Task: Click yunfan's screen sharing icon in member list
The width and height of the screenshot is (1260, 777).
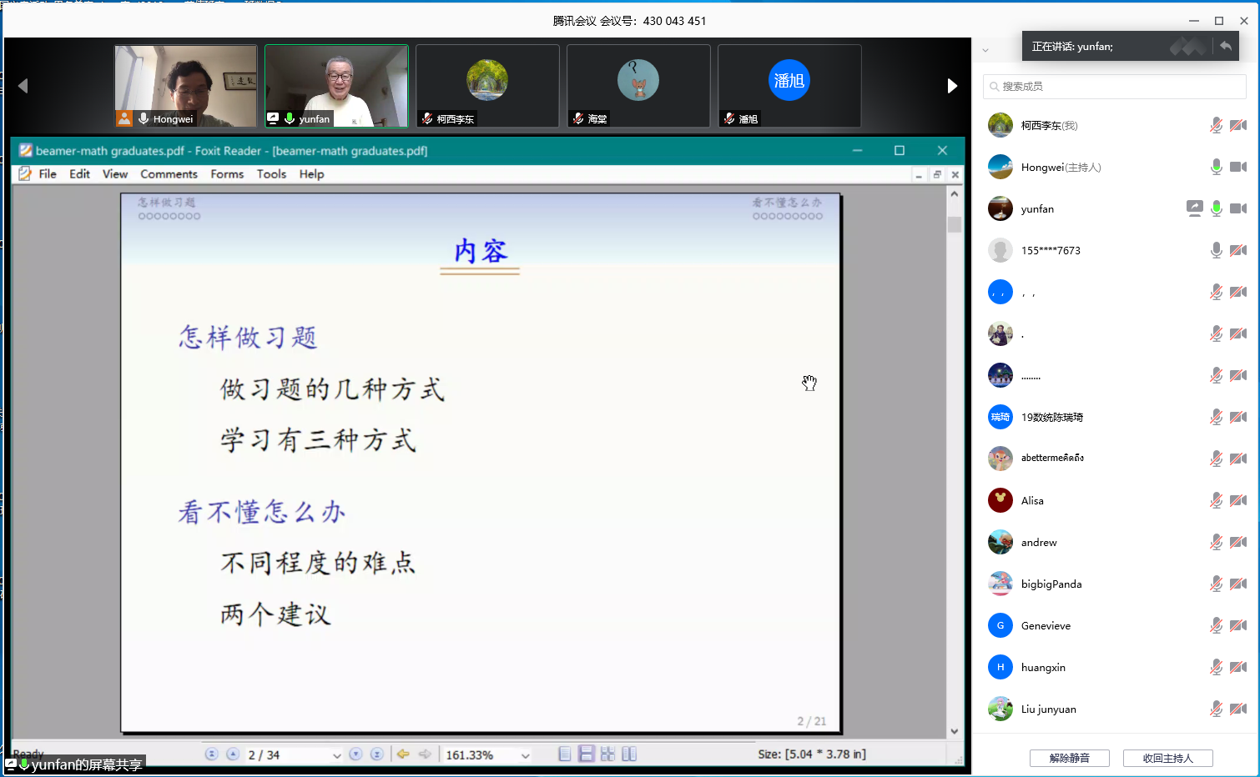Action: tap(1194, 208)
